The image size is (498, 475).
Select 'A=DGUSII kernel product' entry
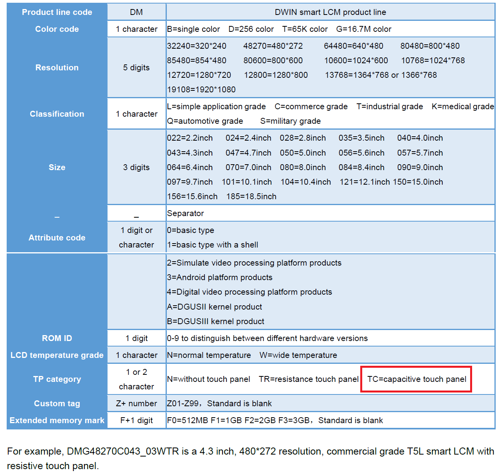click(x=215, y=307)
